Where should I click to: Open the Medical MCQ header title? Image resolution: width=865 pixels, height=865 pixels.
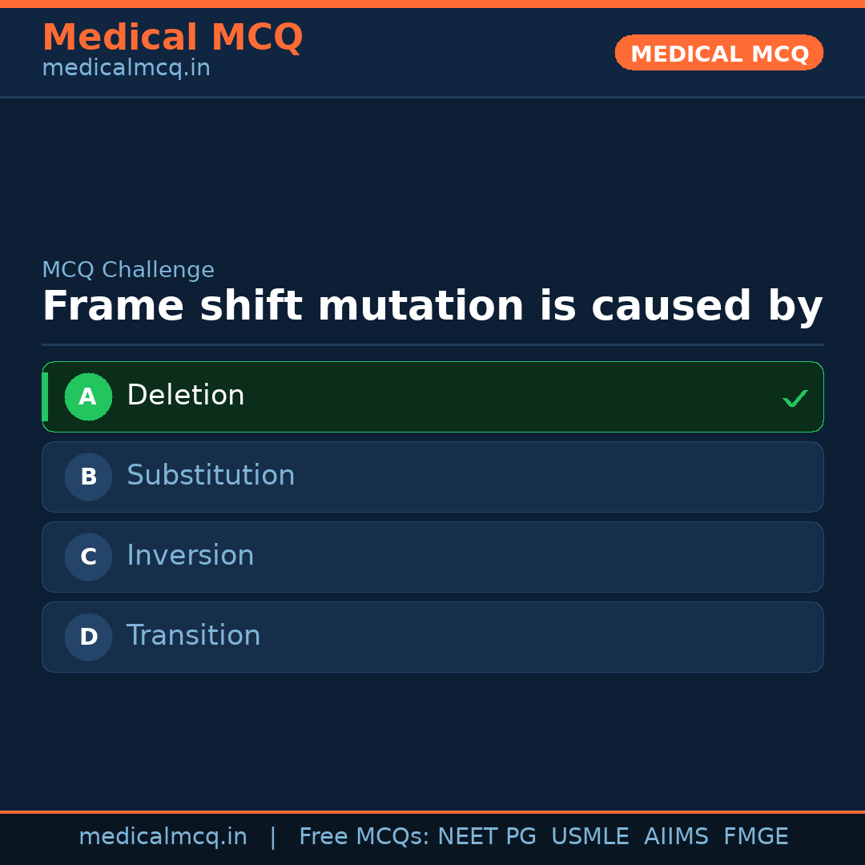pos(172,38)
